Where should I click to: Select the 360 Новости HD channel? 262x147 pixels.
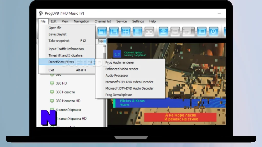pyautogui.click(x=68, y=101)
